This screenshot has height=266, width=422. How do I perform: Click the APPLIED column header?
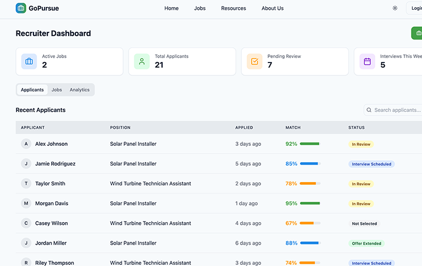tap(244, 128)
